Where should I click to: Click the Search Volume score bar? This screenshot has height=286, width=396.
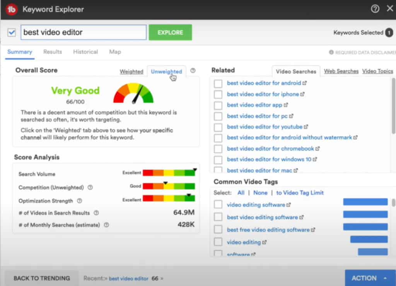169,173
